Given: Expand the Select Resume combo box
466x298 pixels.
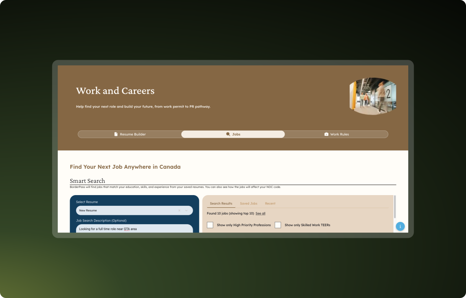Looking at the screenshot, I should (134, 210).
